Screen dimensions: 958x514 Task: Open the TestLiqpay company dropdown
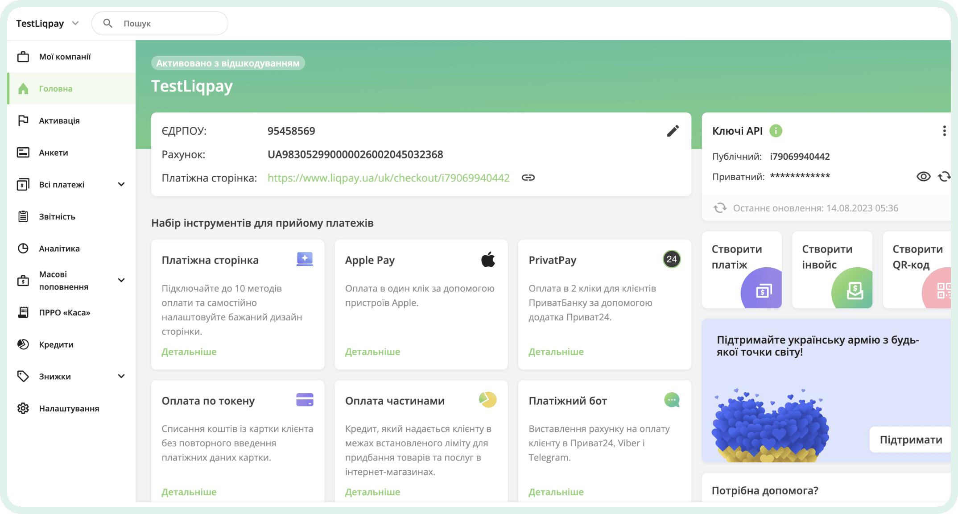point(75,23)
